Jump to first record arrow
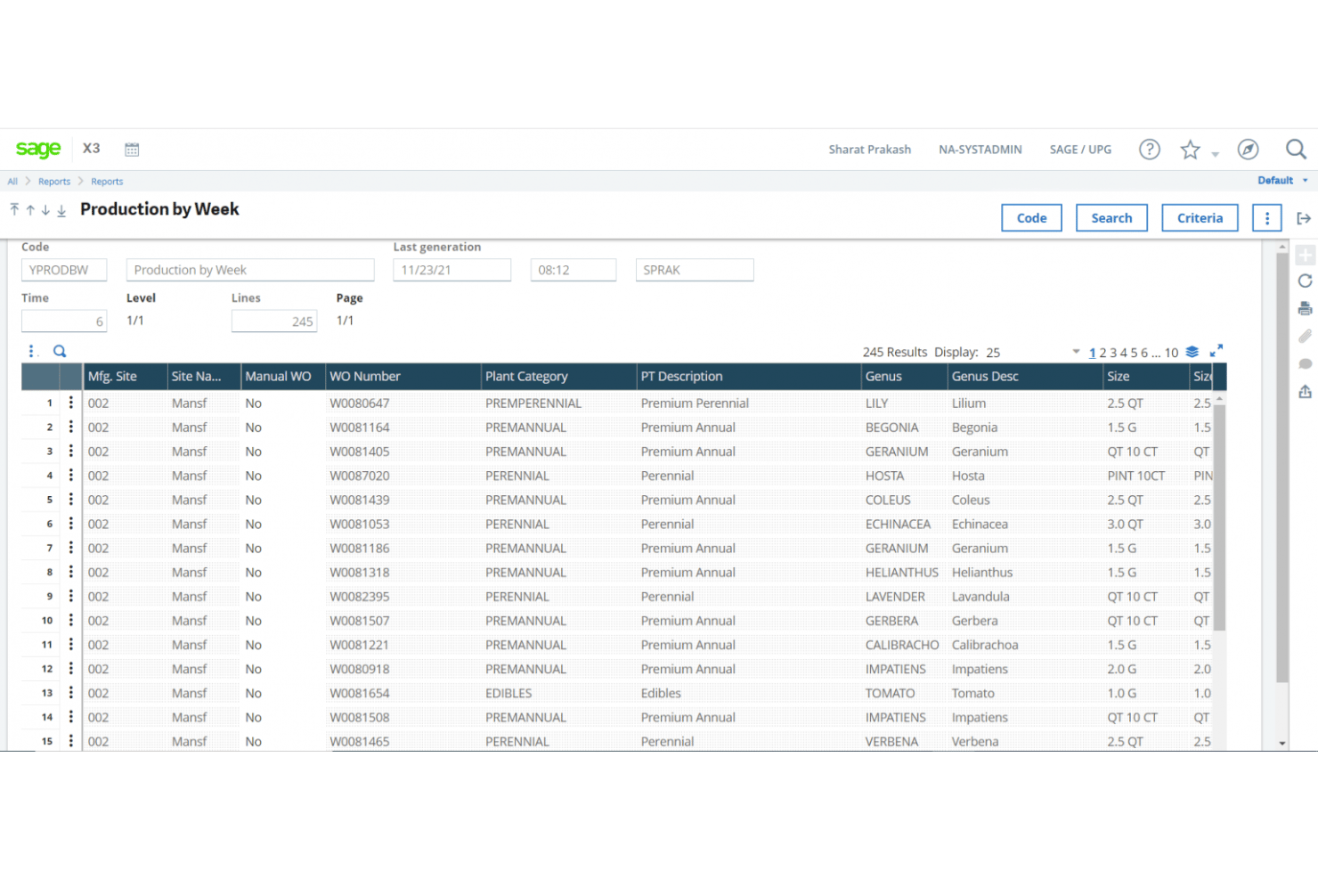 (x=14, y=209)
